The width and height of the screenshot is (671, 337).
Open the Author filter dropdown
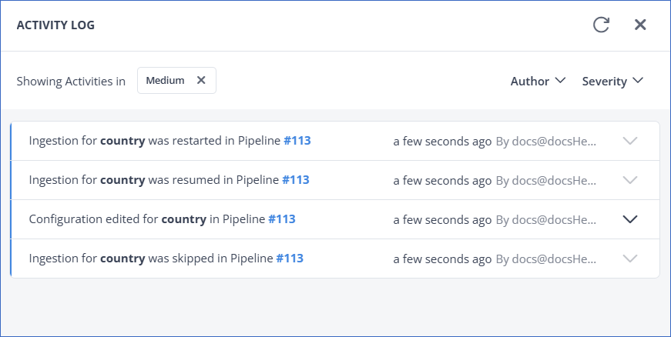pos(538,81)
